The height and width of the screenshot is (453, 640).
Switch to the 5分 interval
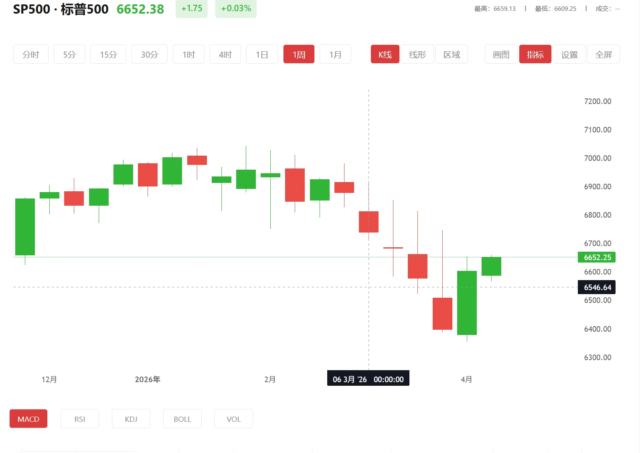(69, 54)
